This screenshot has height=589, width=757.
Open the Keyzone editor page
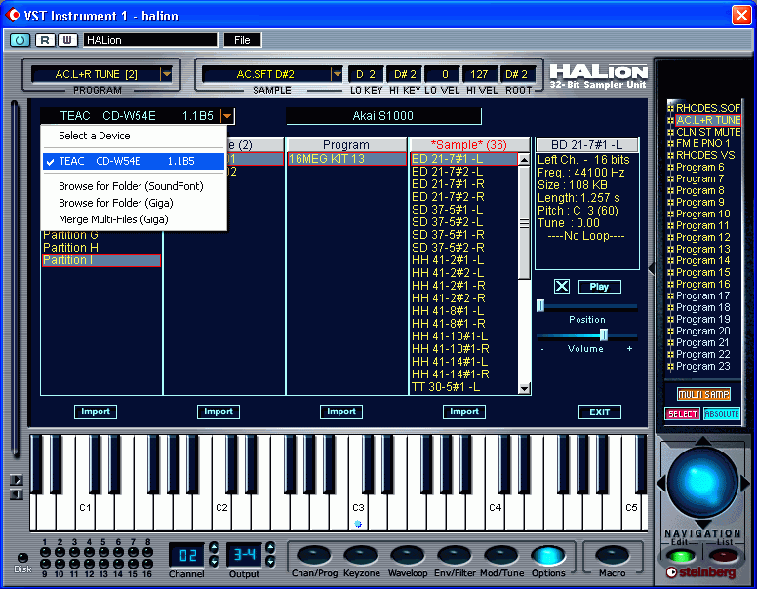tap(361, 556)
